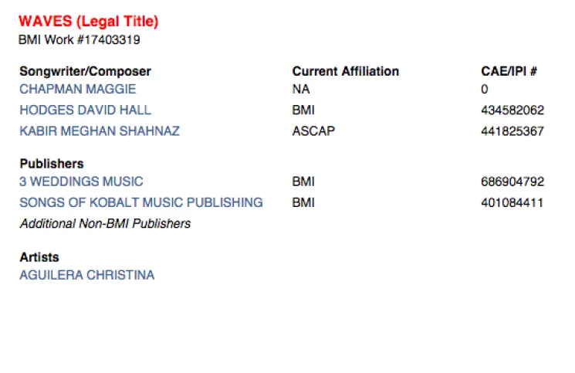Open the HODGES DAVID HALL songwriter link

click(x=85, y=110)
